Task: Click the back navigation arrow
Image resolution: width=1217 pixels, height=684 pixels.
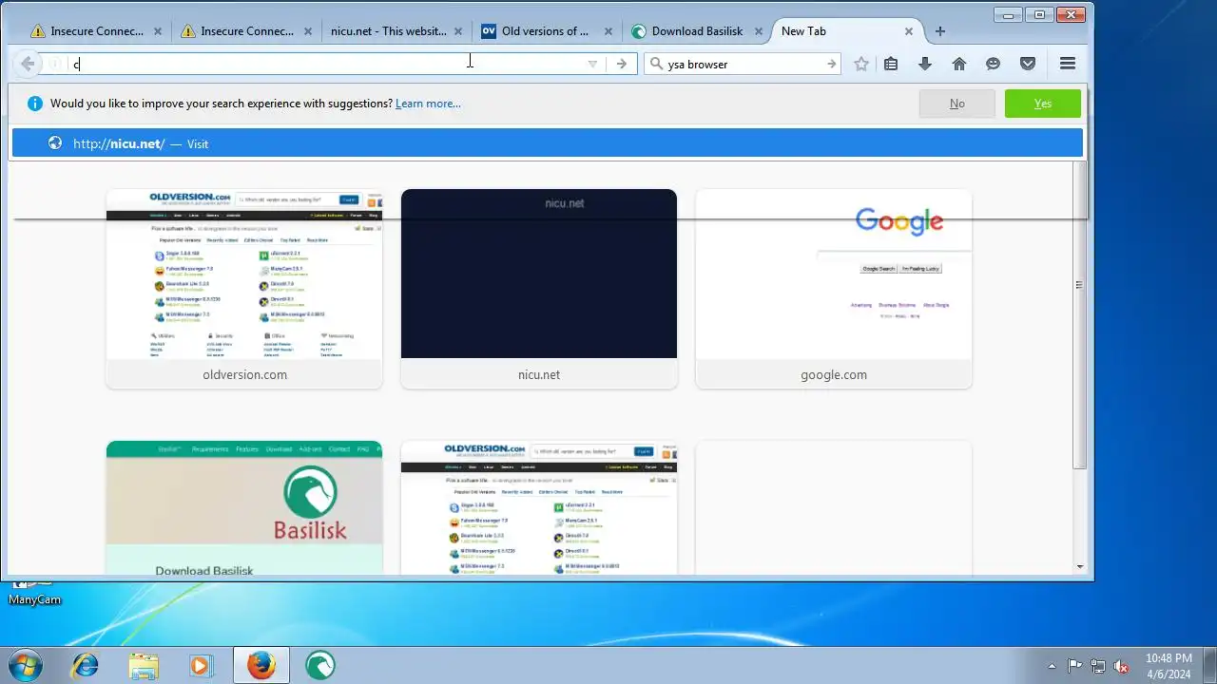Action: (28, 64)
